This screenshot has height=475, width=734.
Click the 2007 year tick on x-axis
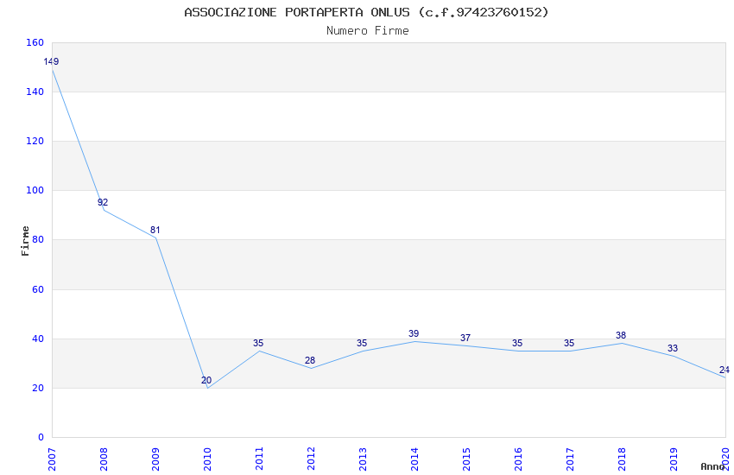click(52, 457)
